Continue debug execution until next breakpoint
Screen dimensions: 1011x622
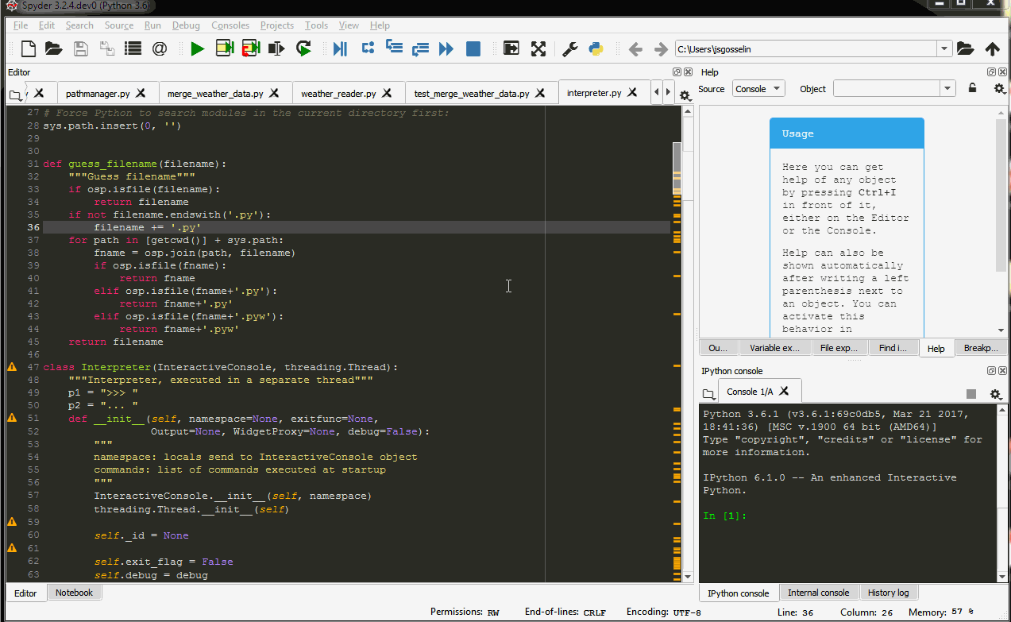coord(446,49)
